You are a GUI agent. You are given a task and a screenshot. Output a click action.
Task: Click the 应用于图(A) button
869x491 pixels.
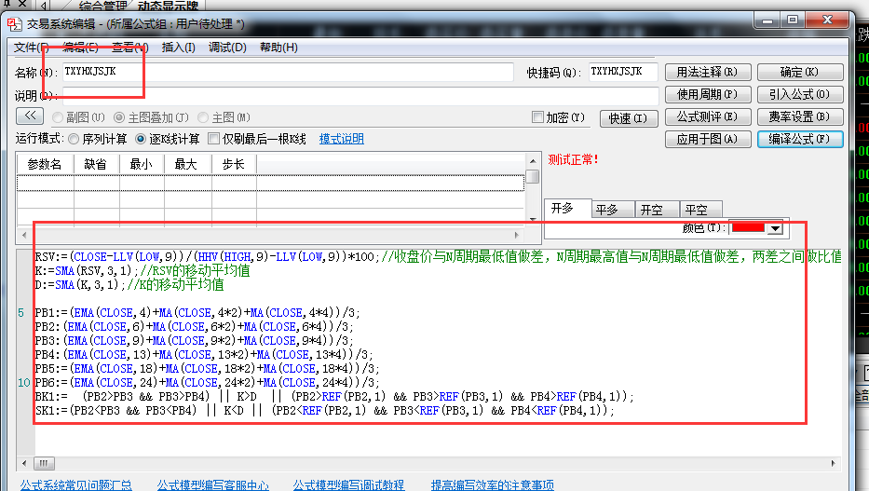[708, 139]
